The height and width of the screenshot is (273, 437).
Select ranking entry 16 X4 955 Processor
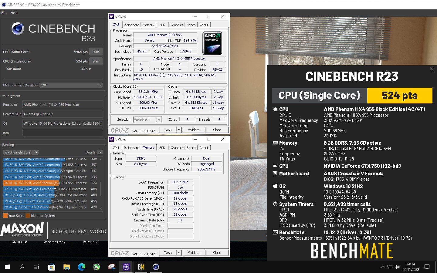click(x=50, y=183)
